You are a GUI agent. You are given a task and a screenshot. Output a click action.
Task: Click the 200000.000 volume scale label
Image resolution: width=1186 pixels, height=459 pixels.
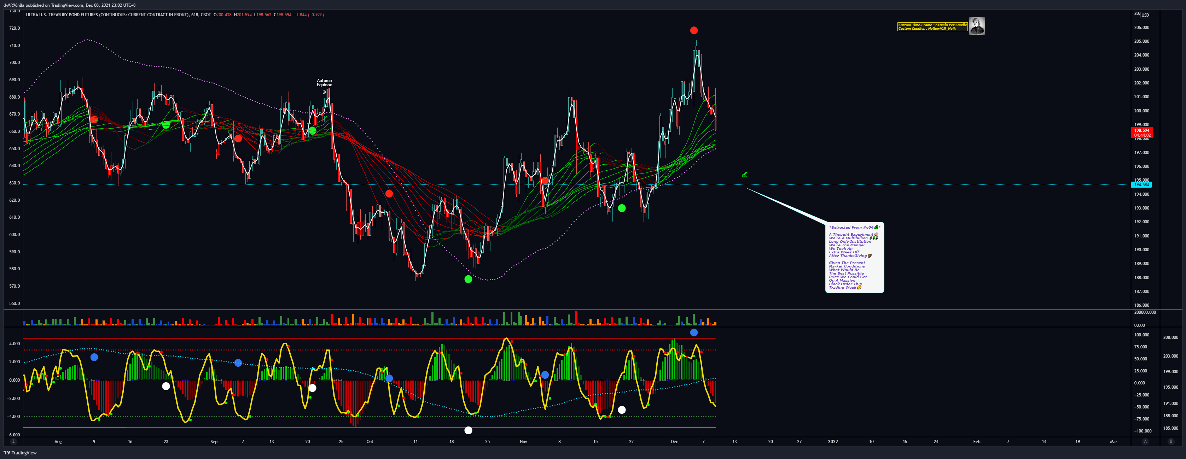(x=1145, y=312)
